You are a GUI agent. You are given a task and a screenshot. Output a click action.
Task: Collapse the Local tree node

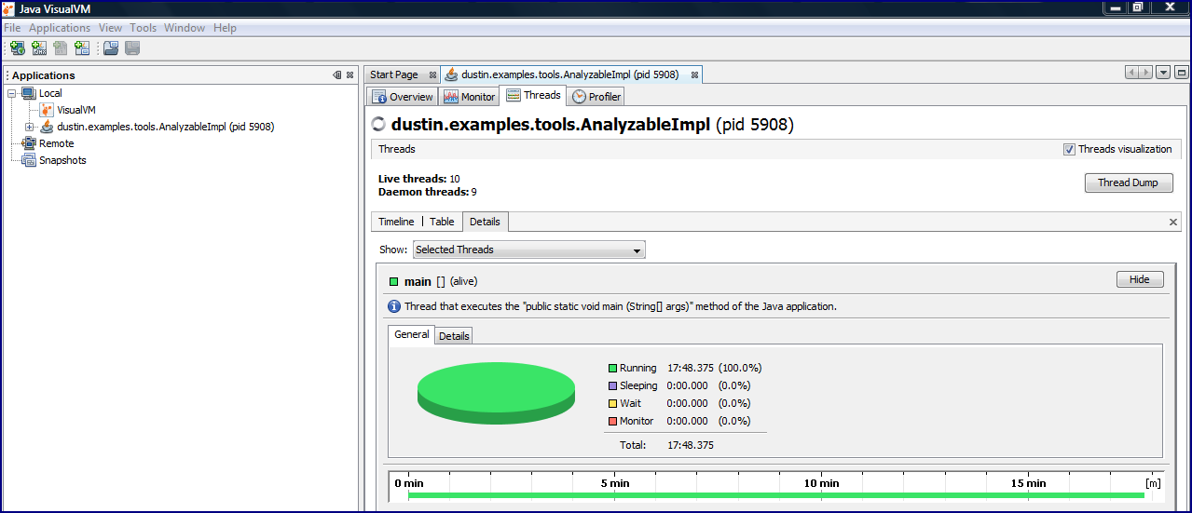tap(12, 93)
